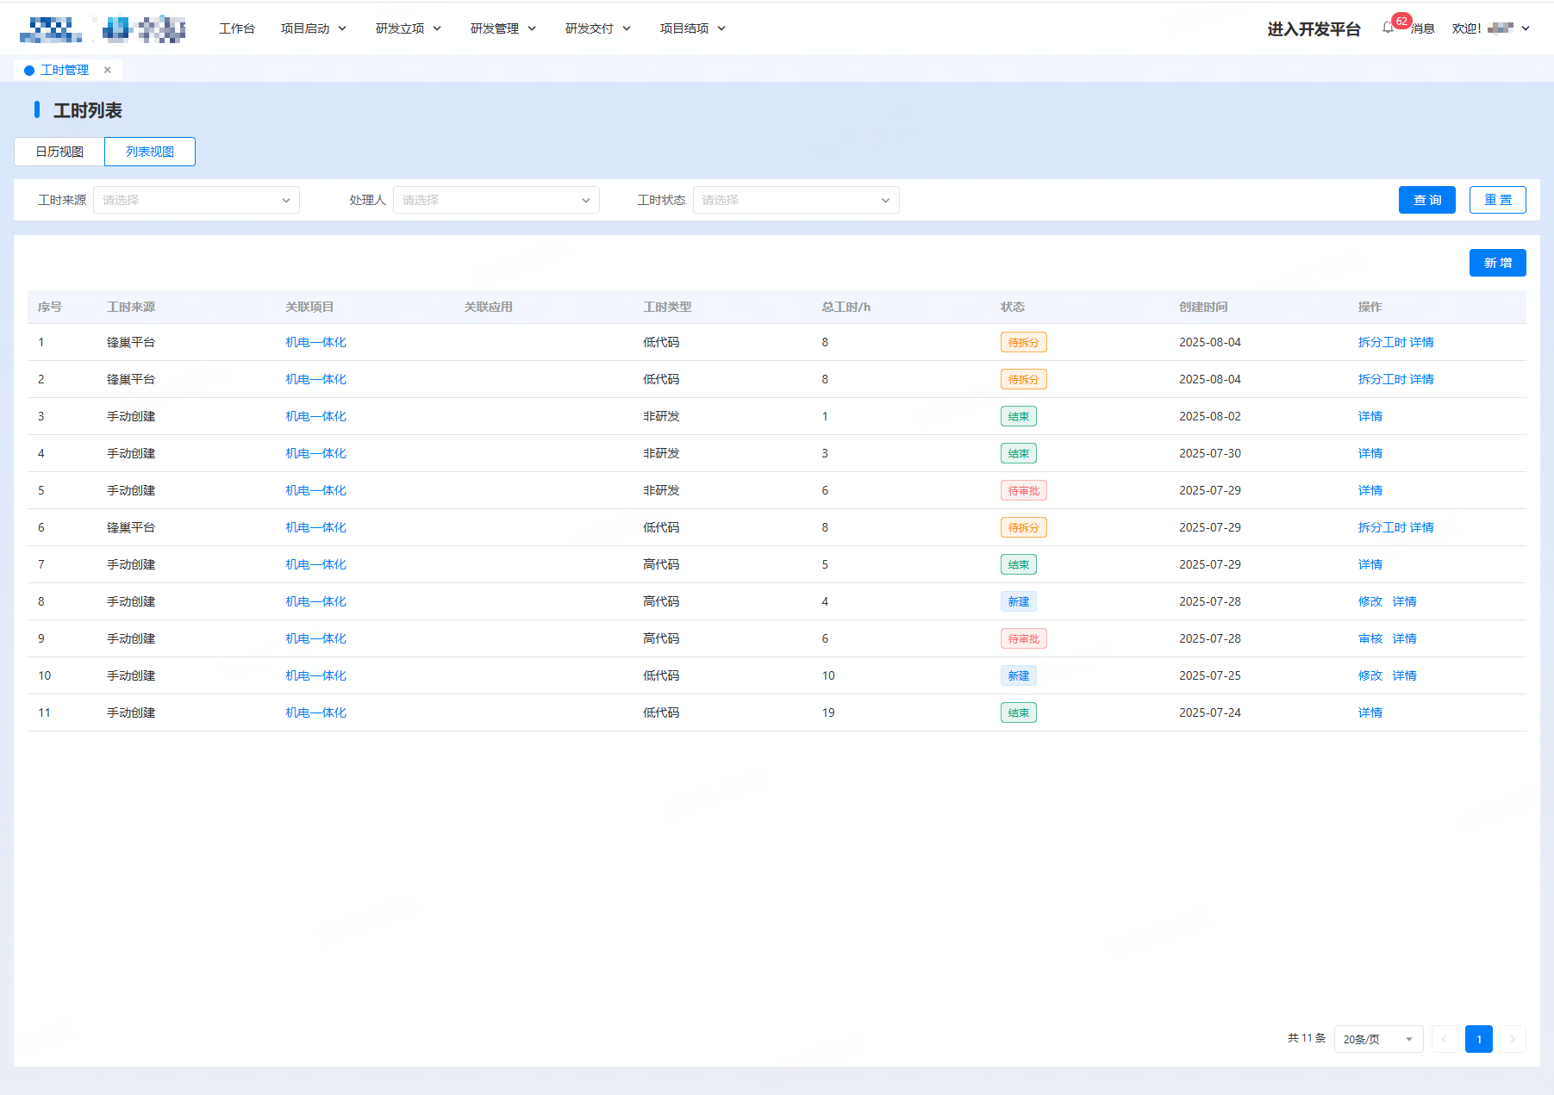Click the notification bell icon

click(x=1388, y=28)
